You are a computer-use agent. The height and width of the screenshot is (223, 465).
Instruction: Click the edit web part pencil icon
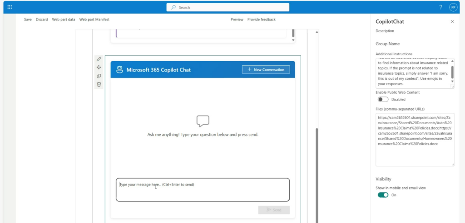[99, 59]
